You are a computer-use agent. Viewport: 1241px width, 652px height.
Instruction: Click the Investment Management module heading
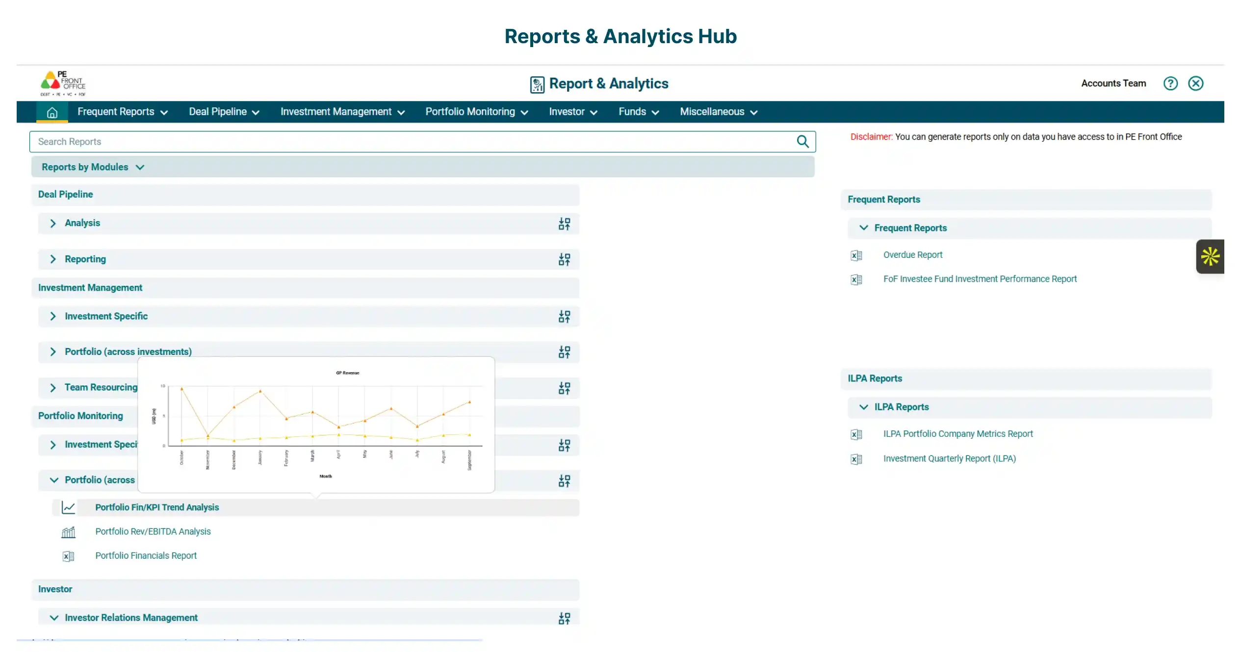click(90, 288)
